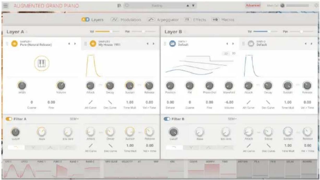
Task: Toggle Filter A on/off switch
Action: click(9, 119)
